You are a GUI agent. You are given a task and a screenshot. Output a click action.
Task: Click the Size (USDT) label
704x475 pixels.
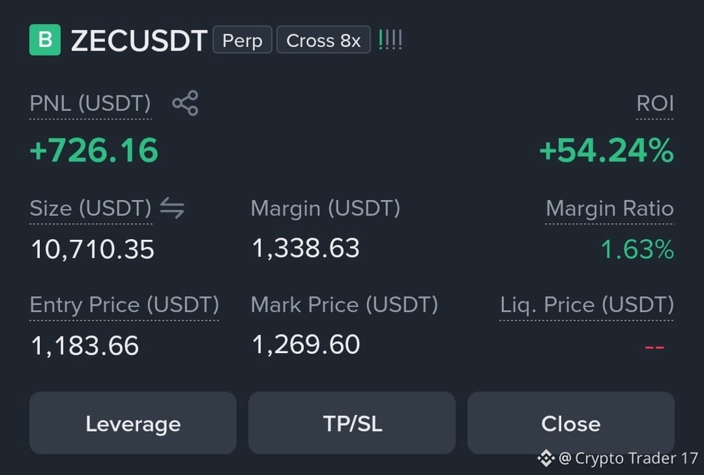point(91,209)
